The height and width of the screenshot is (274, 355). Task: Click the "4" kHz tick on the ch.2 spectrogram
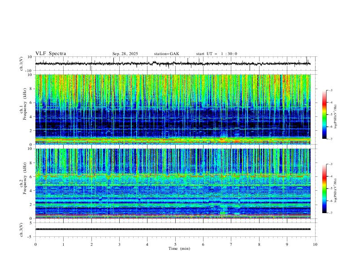[31, 191]
